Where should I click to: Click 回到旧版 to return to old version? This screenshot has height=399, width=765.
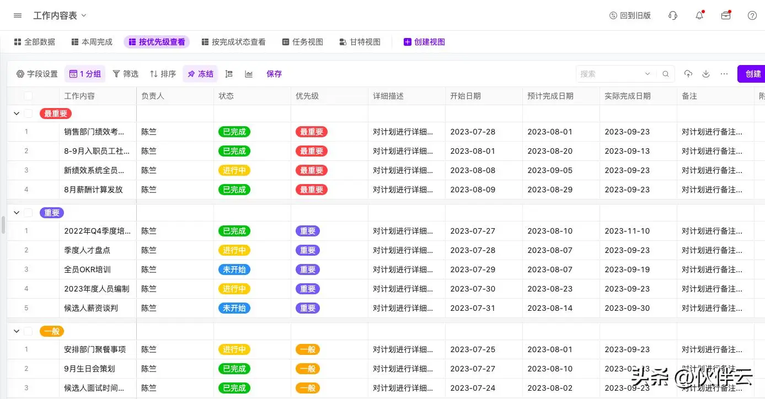[630, 15]
